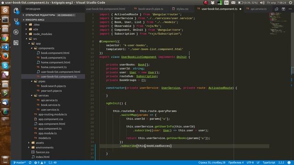Open app-routing.module.ts file
The width and height of the screenshot is (294, 165).
pyautogui.click(x=53, y=114)
